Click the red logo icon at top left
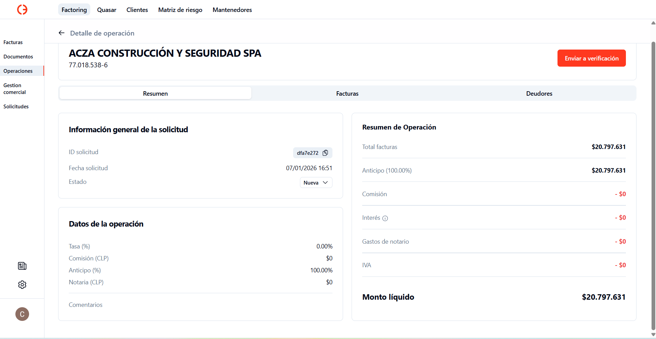The height and width of the screenshot is (339, 656). [22, 10]
